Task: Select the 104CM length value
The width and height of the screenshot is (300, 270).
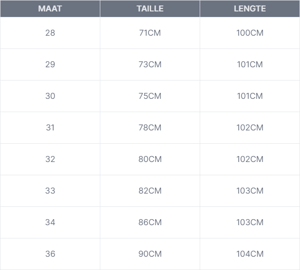Action: tap(250, 254)
